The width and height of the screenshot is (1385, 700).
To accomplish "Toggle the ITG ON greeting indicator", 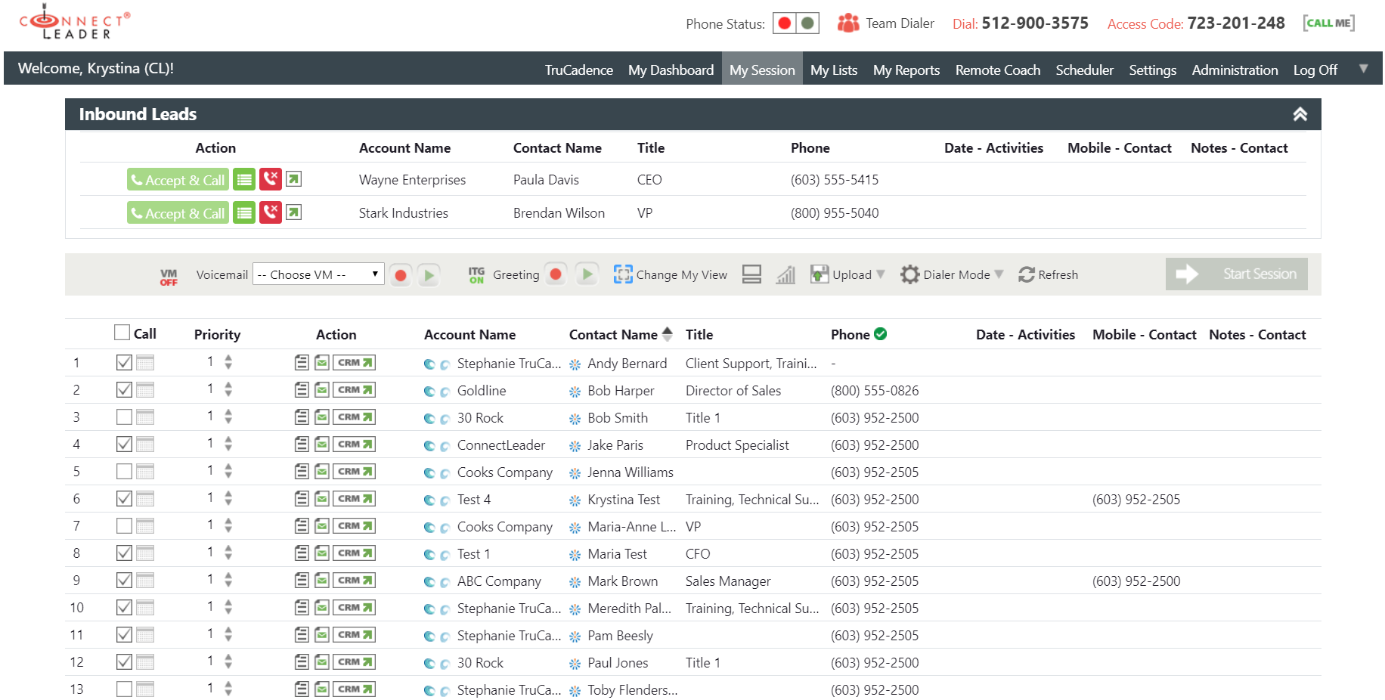I will point(476,275).
